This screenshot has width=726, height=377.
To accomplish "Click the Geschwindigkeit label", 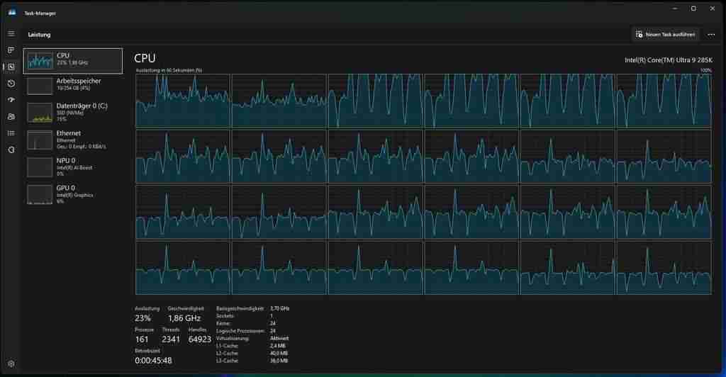I will [x=186, y=308].
